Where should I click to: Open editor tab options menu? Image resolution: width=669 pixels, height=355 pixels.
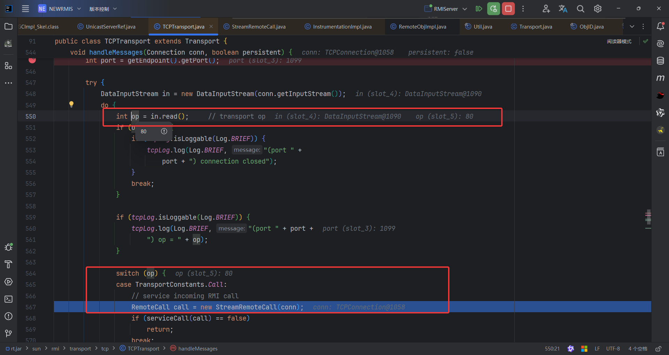(643, 26)
